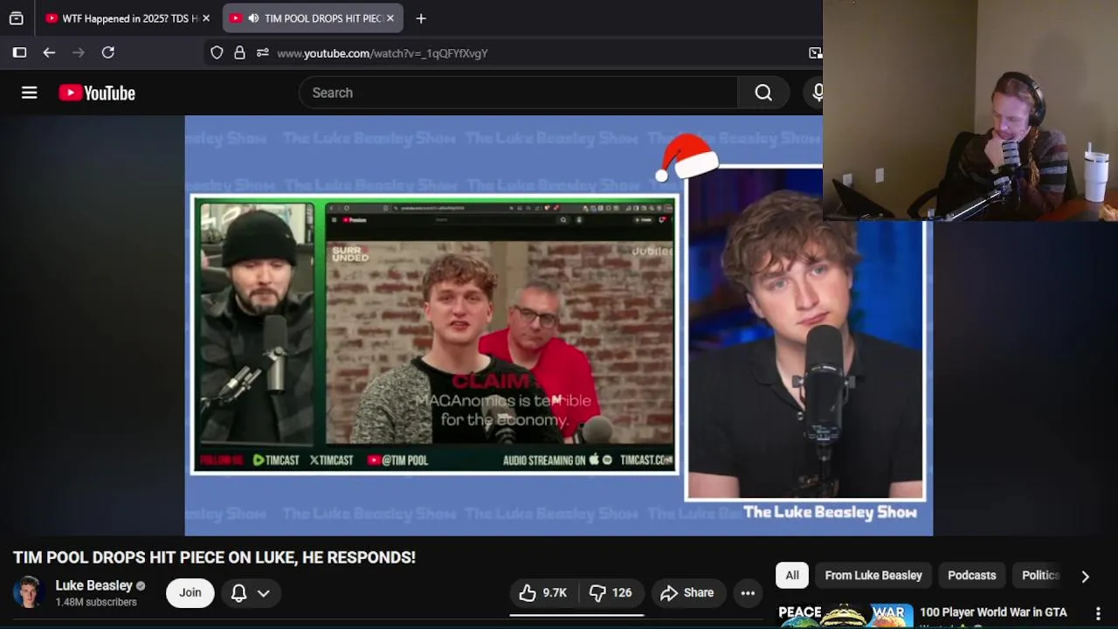The width and height of the screenshot is (1118, 629).
Task: Select the 'TIM POOL DROPS HIT PIECE' tab
Action: pos(313,18)
